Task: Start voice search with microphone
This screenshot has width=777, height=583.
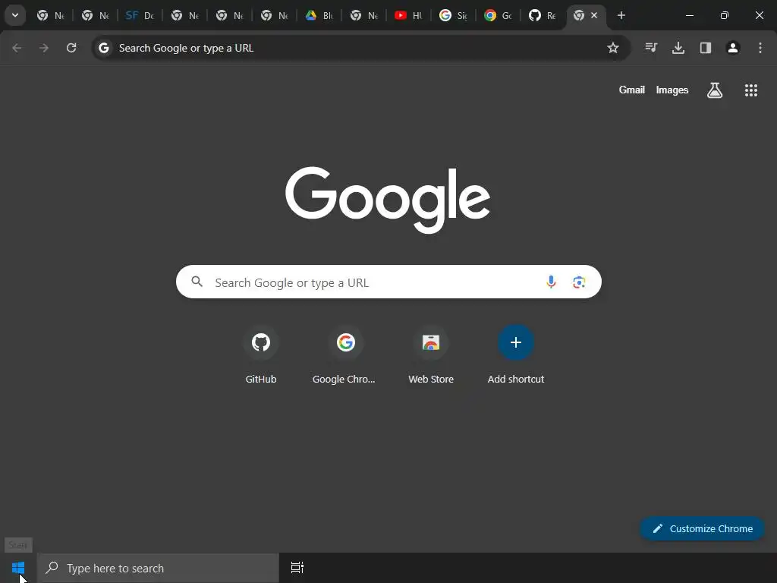Action: click(x=551, y=282)
